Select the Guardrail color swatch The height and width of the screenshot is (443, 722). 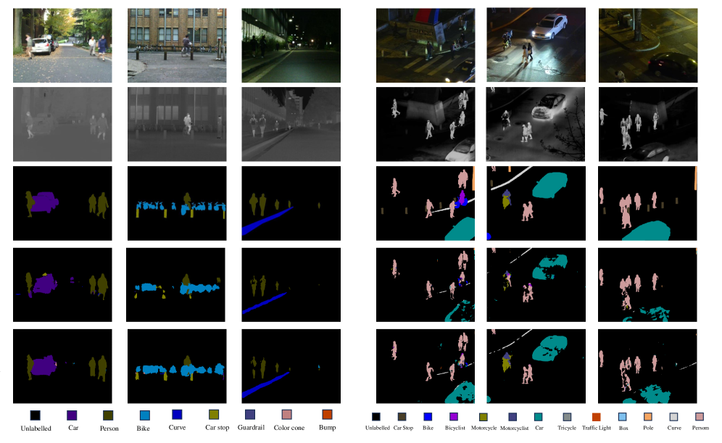pyautogui.click(x=250, y=415)
